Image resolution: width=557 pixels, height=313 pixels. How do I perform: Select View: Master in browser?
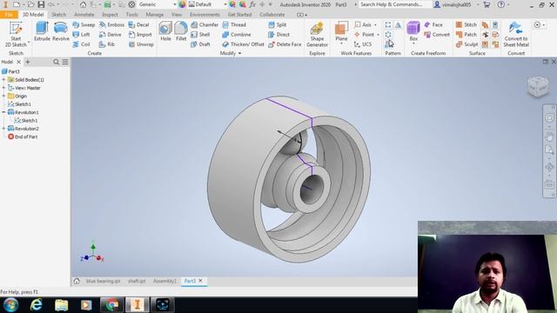(x=23, y=88)
